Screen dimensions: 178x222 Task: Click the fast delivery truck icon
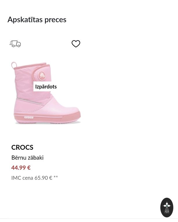pos(15,44)
